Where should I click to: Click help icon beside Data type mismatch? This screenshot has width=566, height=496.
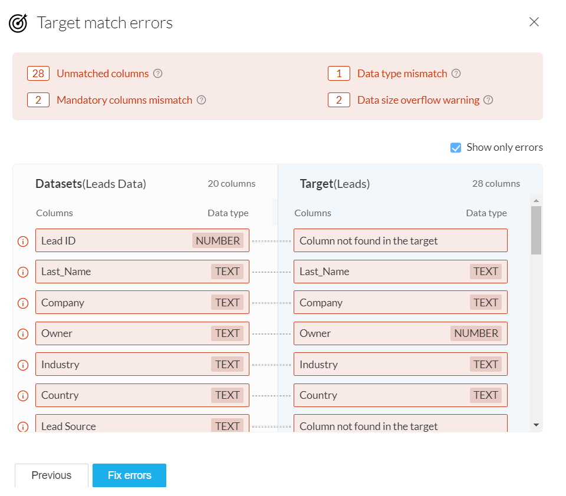click(x=456, y=74)
